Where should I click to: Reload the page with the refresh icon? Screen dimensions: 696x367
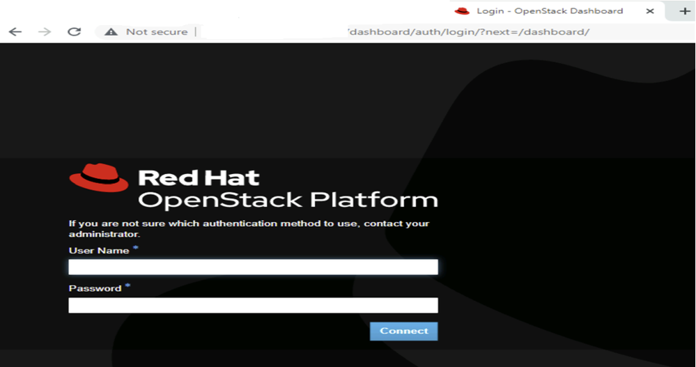pos(74,32)
